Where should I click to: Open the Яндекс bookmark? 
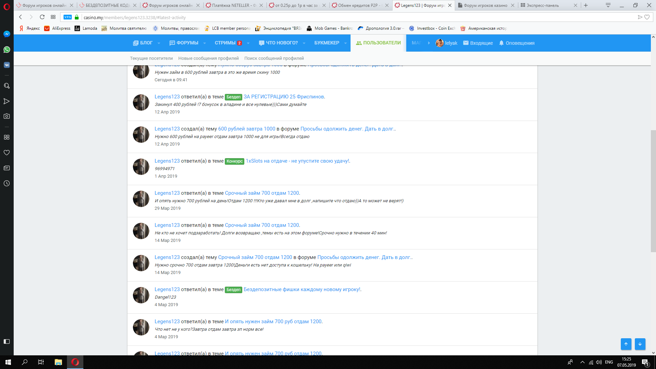point(29,28)
